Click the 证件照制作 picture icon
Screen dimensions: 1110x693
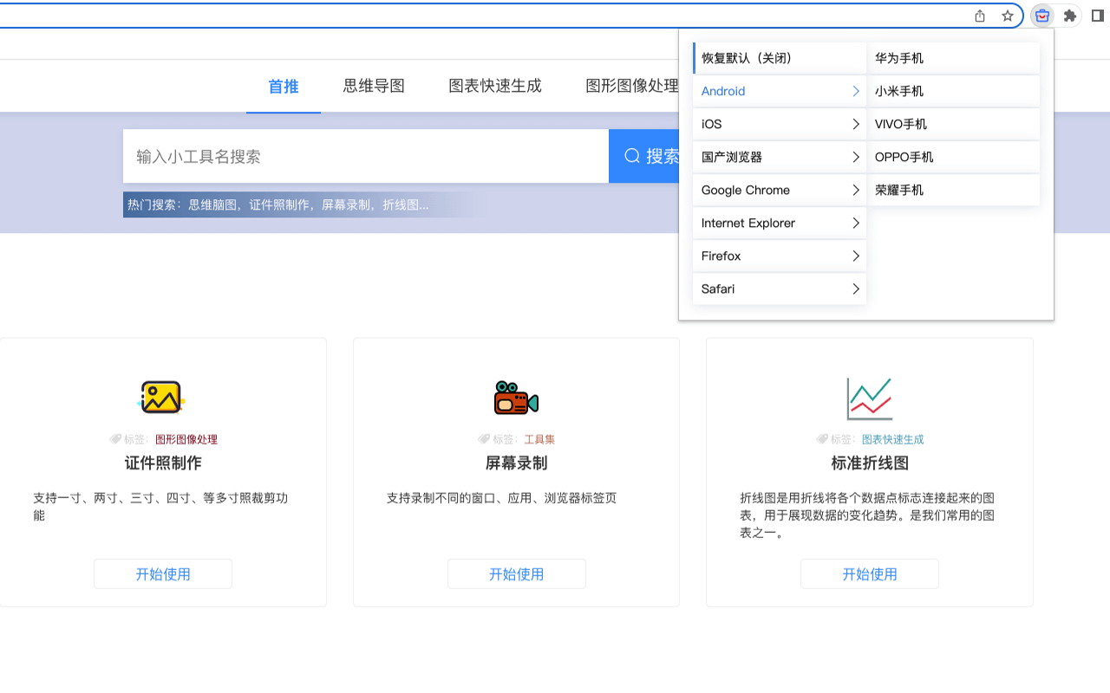pyautogui.click(x=162, y=398)
